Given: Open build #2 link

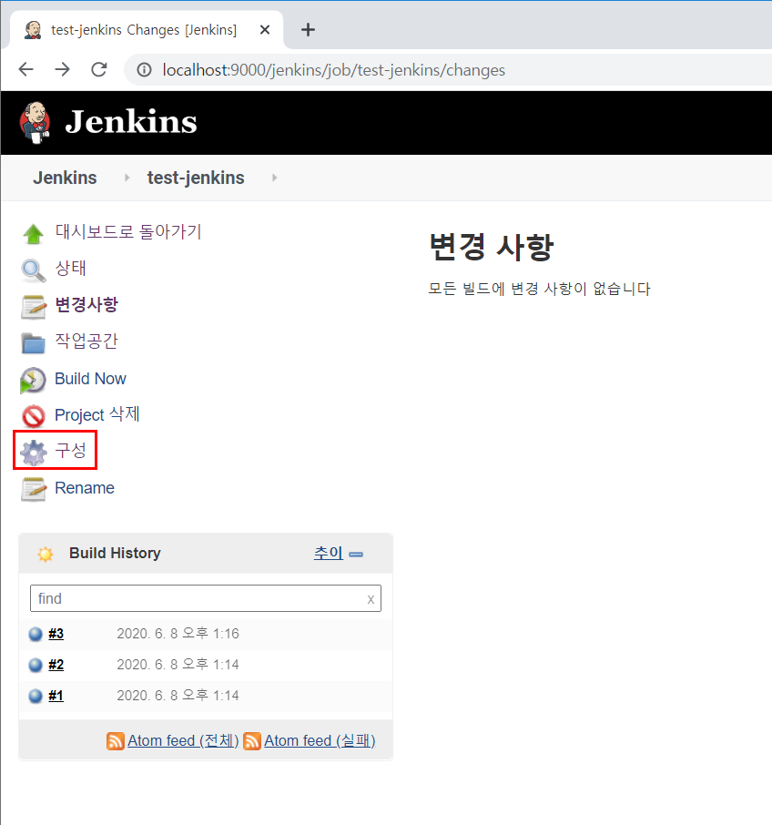Looking at the screenshot, I should click(56, 665).
